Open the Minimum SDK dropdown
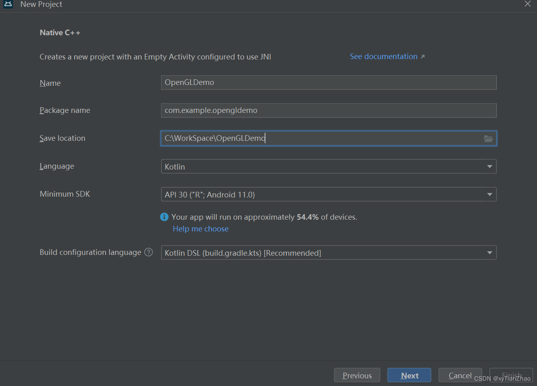 pos(329,194)
